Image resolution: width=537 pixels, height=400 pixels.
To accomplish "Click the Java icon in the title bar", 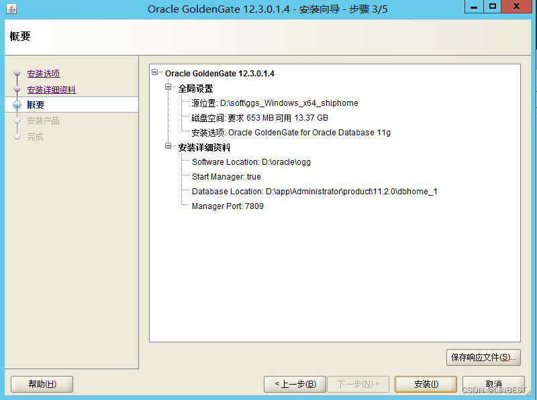I will click(10, 8).
